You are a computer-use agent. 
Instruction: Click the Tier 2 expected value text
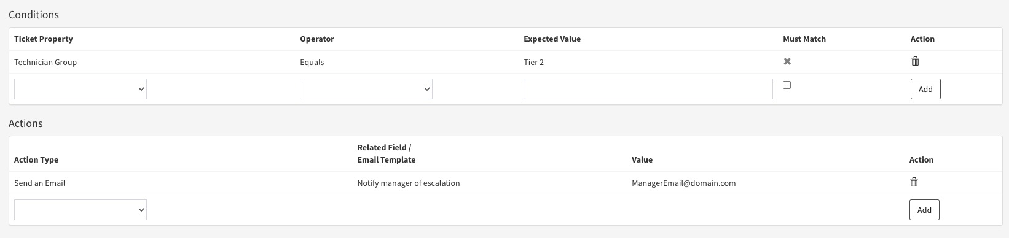pos(533,62)
